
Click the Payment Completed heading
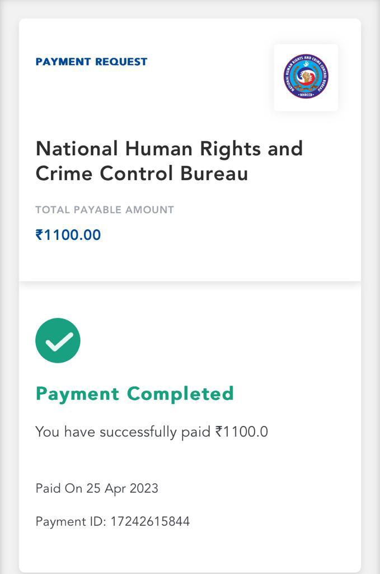[134, 394]
